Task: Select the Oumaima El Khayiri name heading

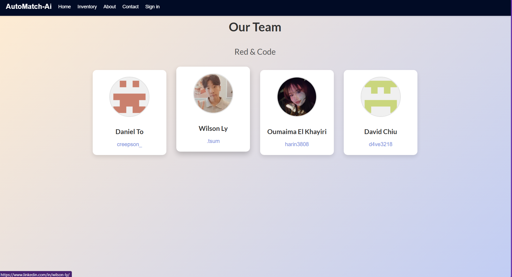Action: (x=297, y=132)
